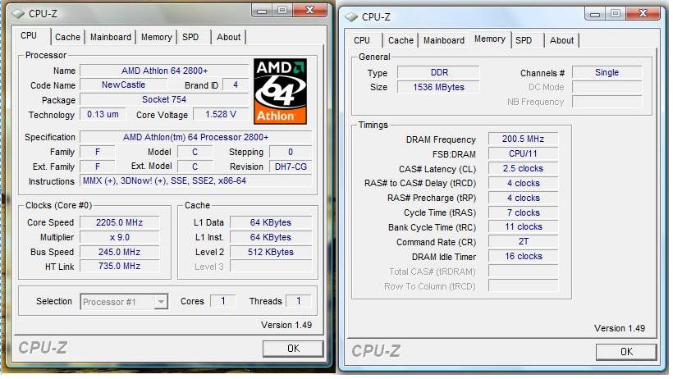Click the DRAM Frequency value 200.5 MHz

[x=523, y=139]
